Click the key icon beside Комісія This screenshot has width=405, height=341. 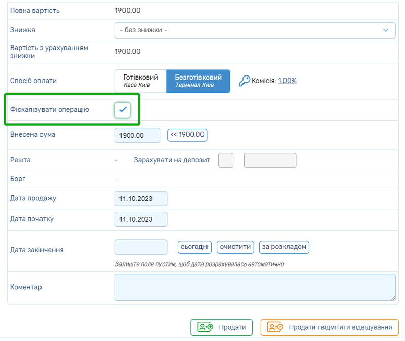point(244,81)
